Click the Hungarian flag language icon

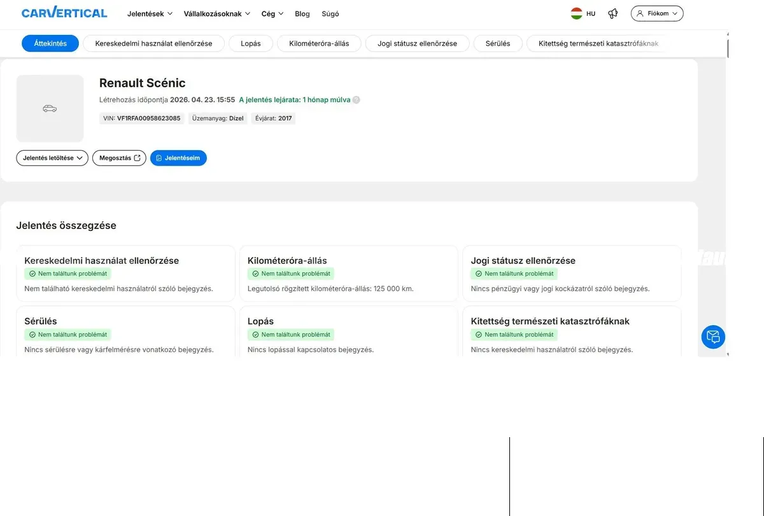click(577, 13)
